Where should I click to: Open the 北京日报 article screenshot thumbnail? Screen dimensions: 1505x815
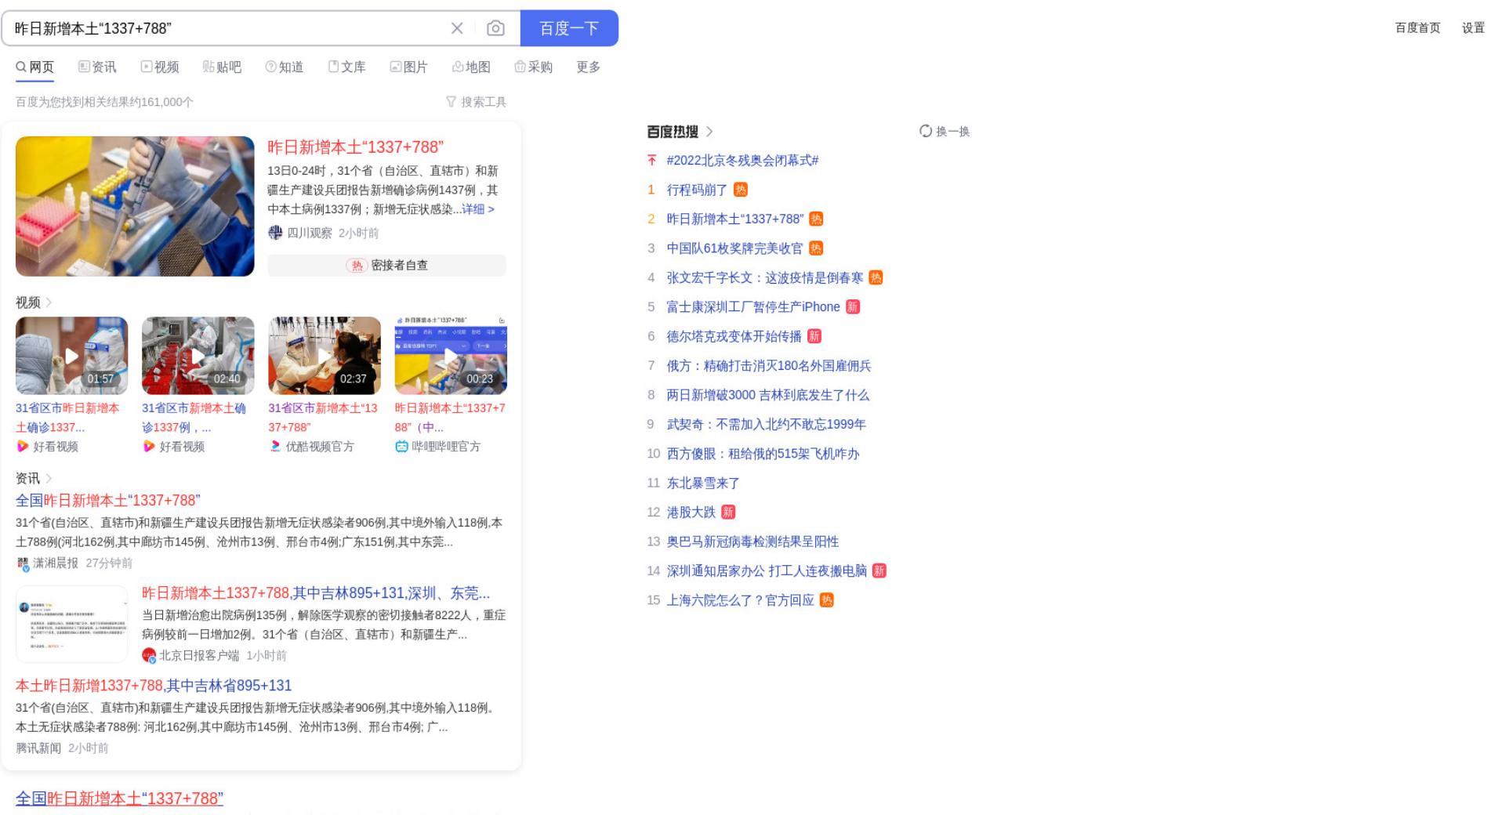(x=71, y=625)
